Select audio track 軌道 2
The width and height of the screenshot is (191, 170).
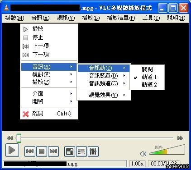click(147, 85)
